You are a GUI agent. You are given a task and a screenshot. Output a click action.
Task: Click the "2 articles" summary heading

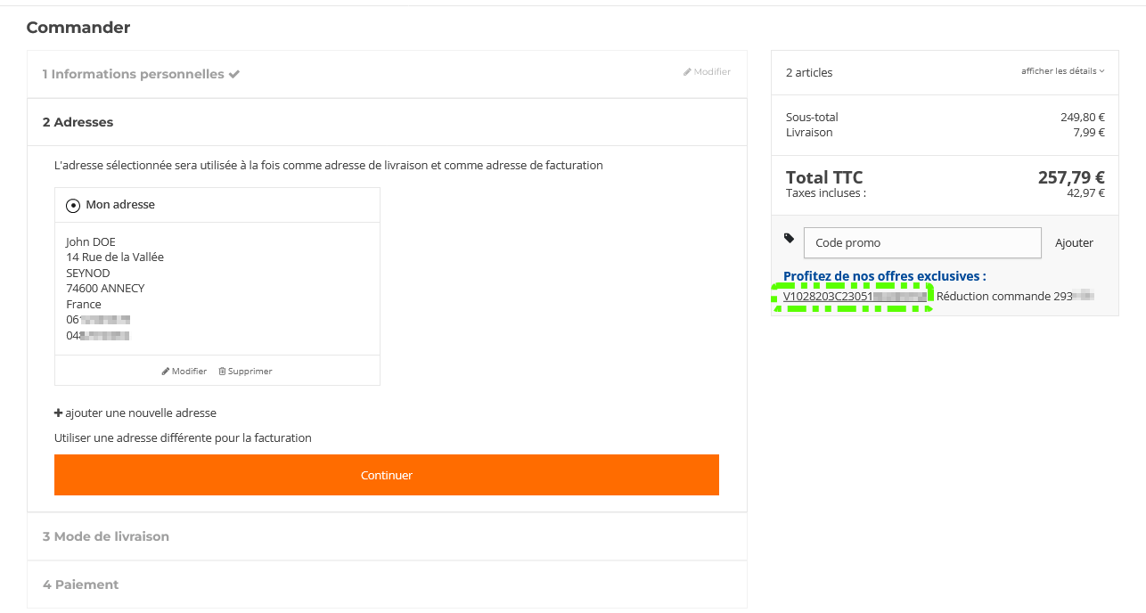809,72
